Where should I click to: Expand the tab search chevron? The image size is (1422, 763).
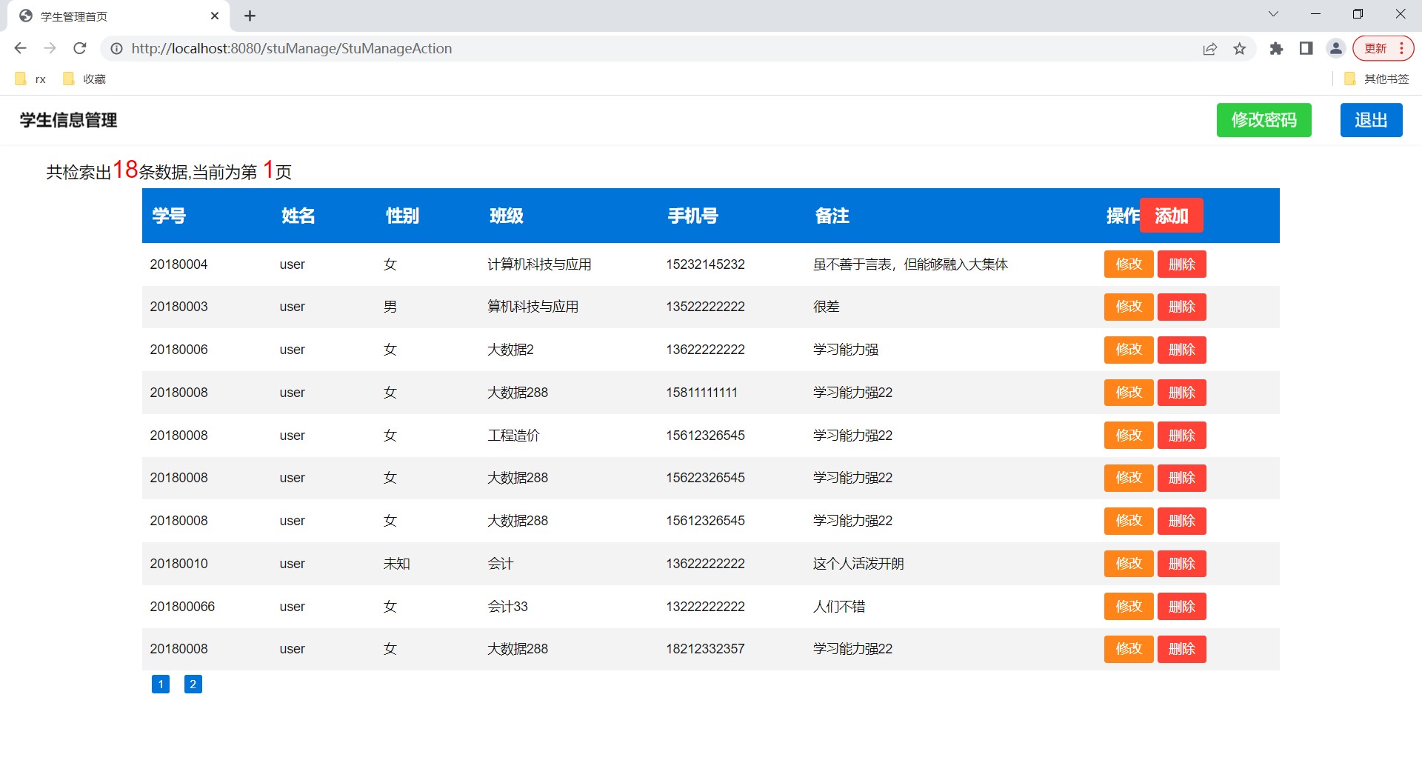1273,14
